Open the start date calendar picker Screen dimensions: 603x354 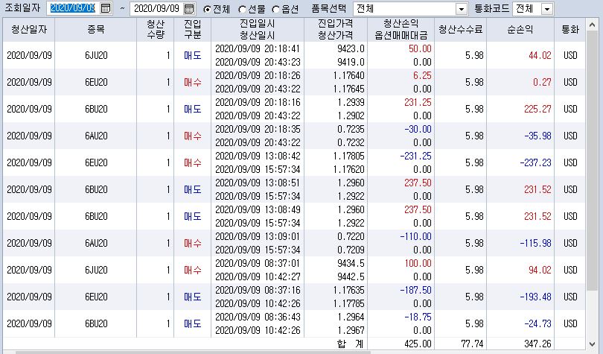click(106, 8)
